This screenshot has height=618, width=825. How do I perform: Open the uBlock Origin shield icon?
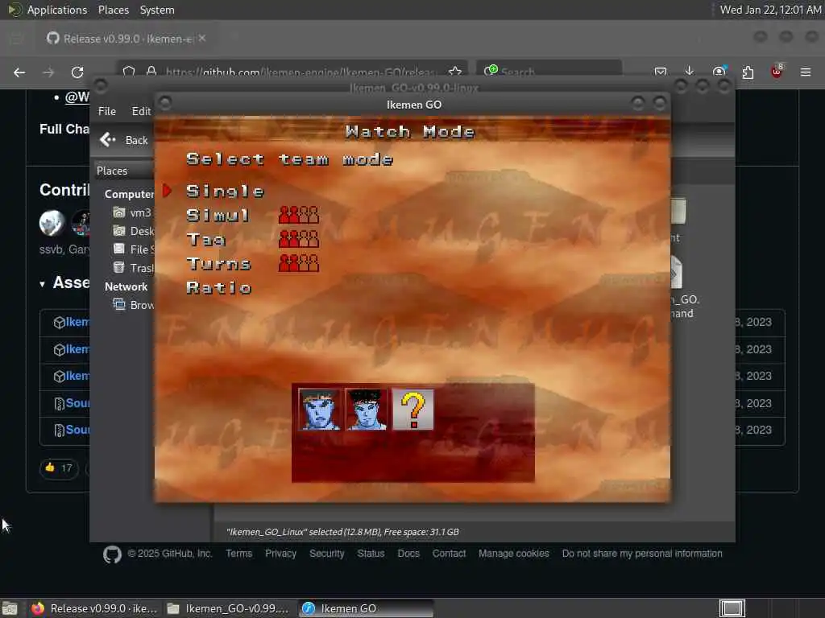777,72
